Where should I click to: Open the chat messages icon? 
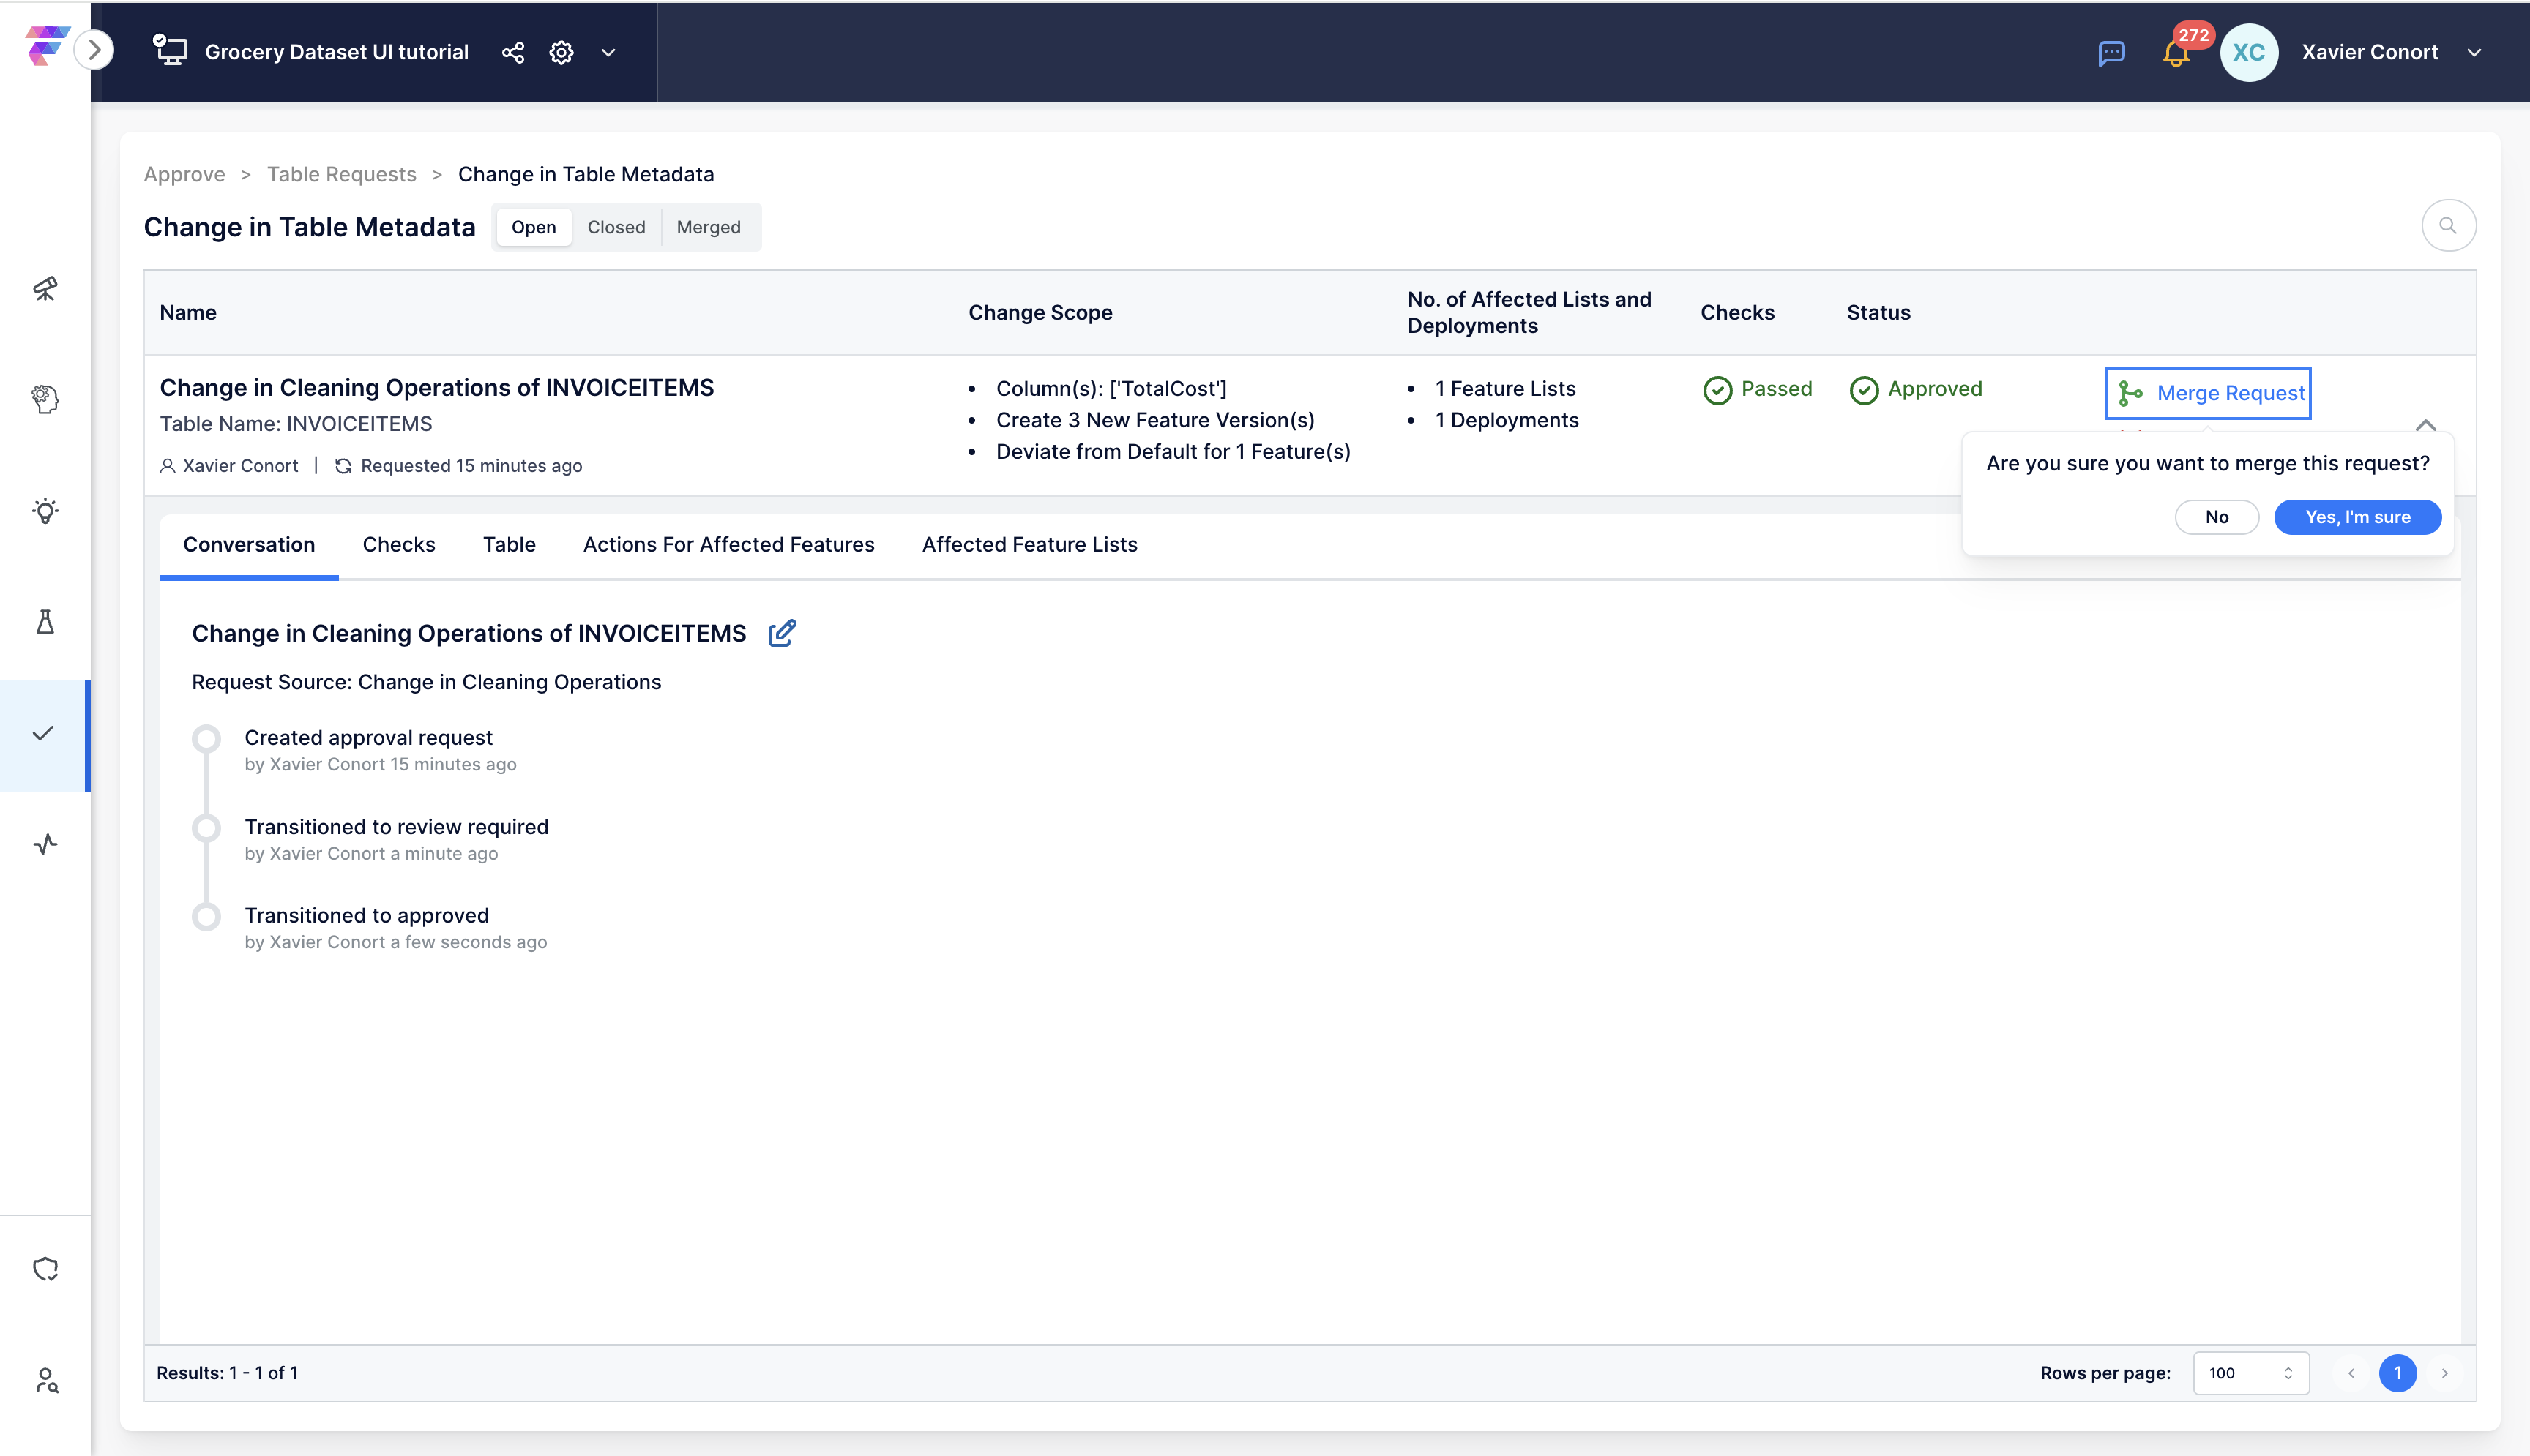(x=2111, y=53)
